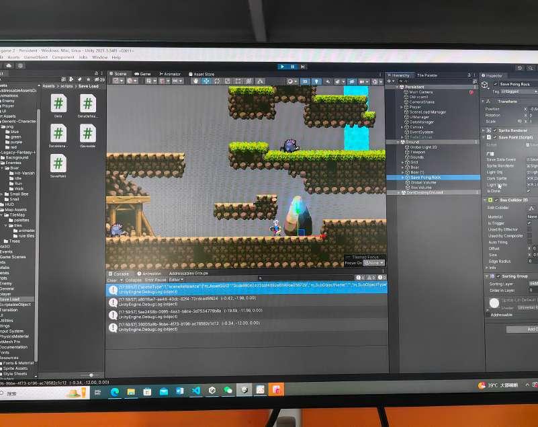538x427 pixels.
Task: Toggle Sprite Renderer component enabled checkbox
Action: pyautogui.click(x=495, y=130)
